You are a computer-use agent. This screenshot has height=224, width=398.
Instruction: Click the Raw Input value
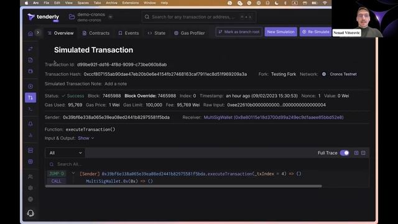point(276,105)
